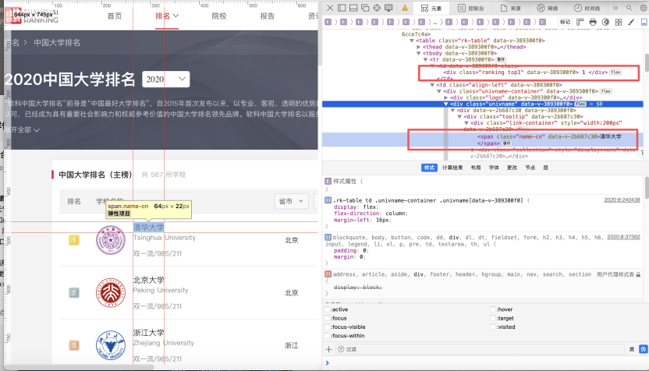This screenshot has width=649, height=371.
Task: Enable paint flashing brush icon
Action: point(631,22)
